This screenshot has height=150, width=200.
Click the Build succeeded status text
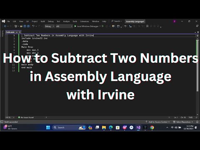(x=11, y=122)
